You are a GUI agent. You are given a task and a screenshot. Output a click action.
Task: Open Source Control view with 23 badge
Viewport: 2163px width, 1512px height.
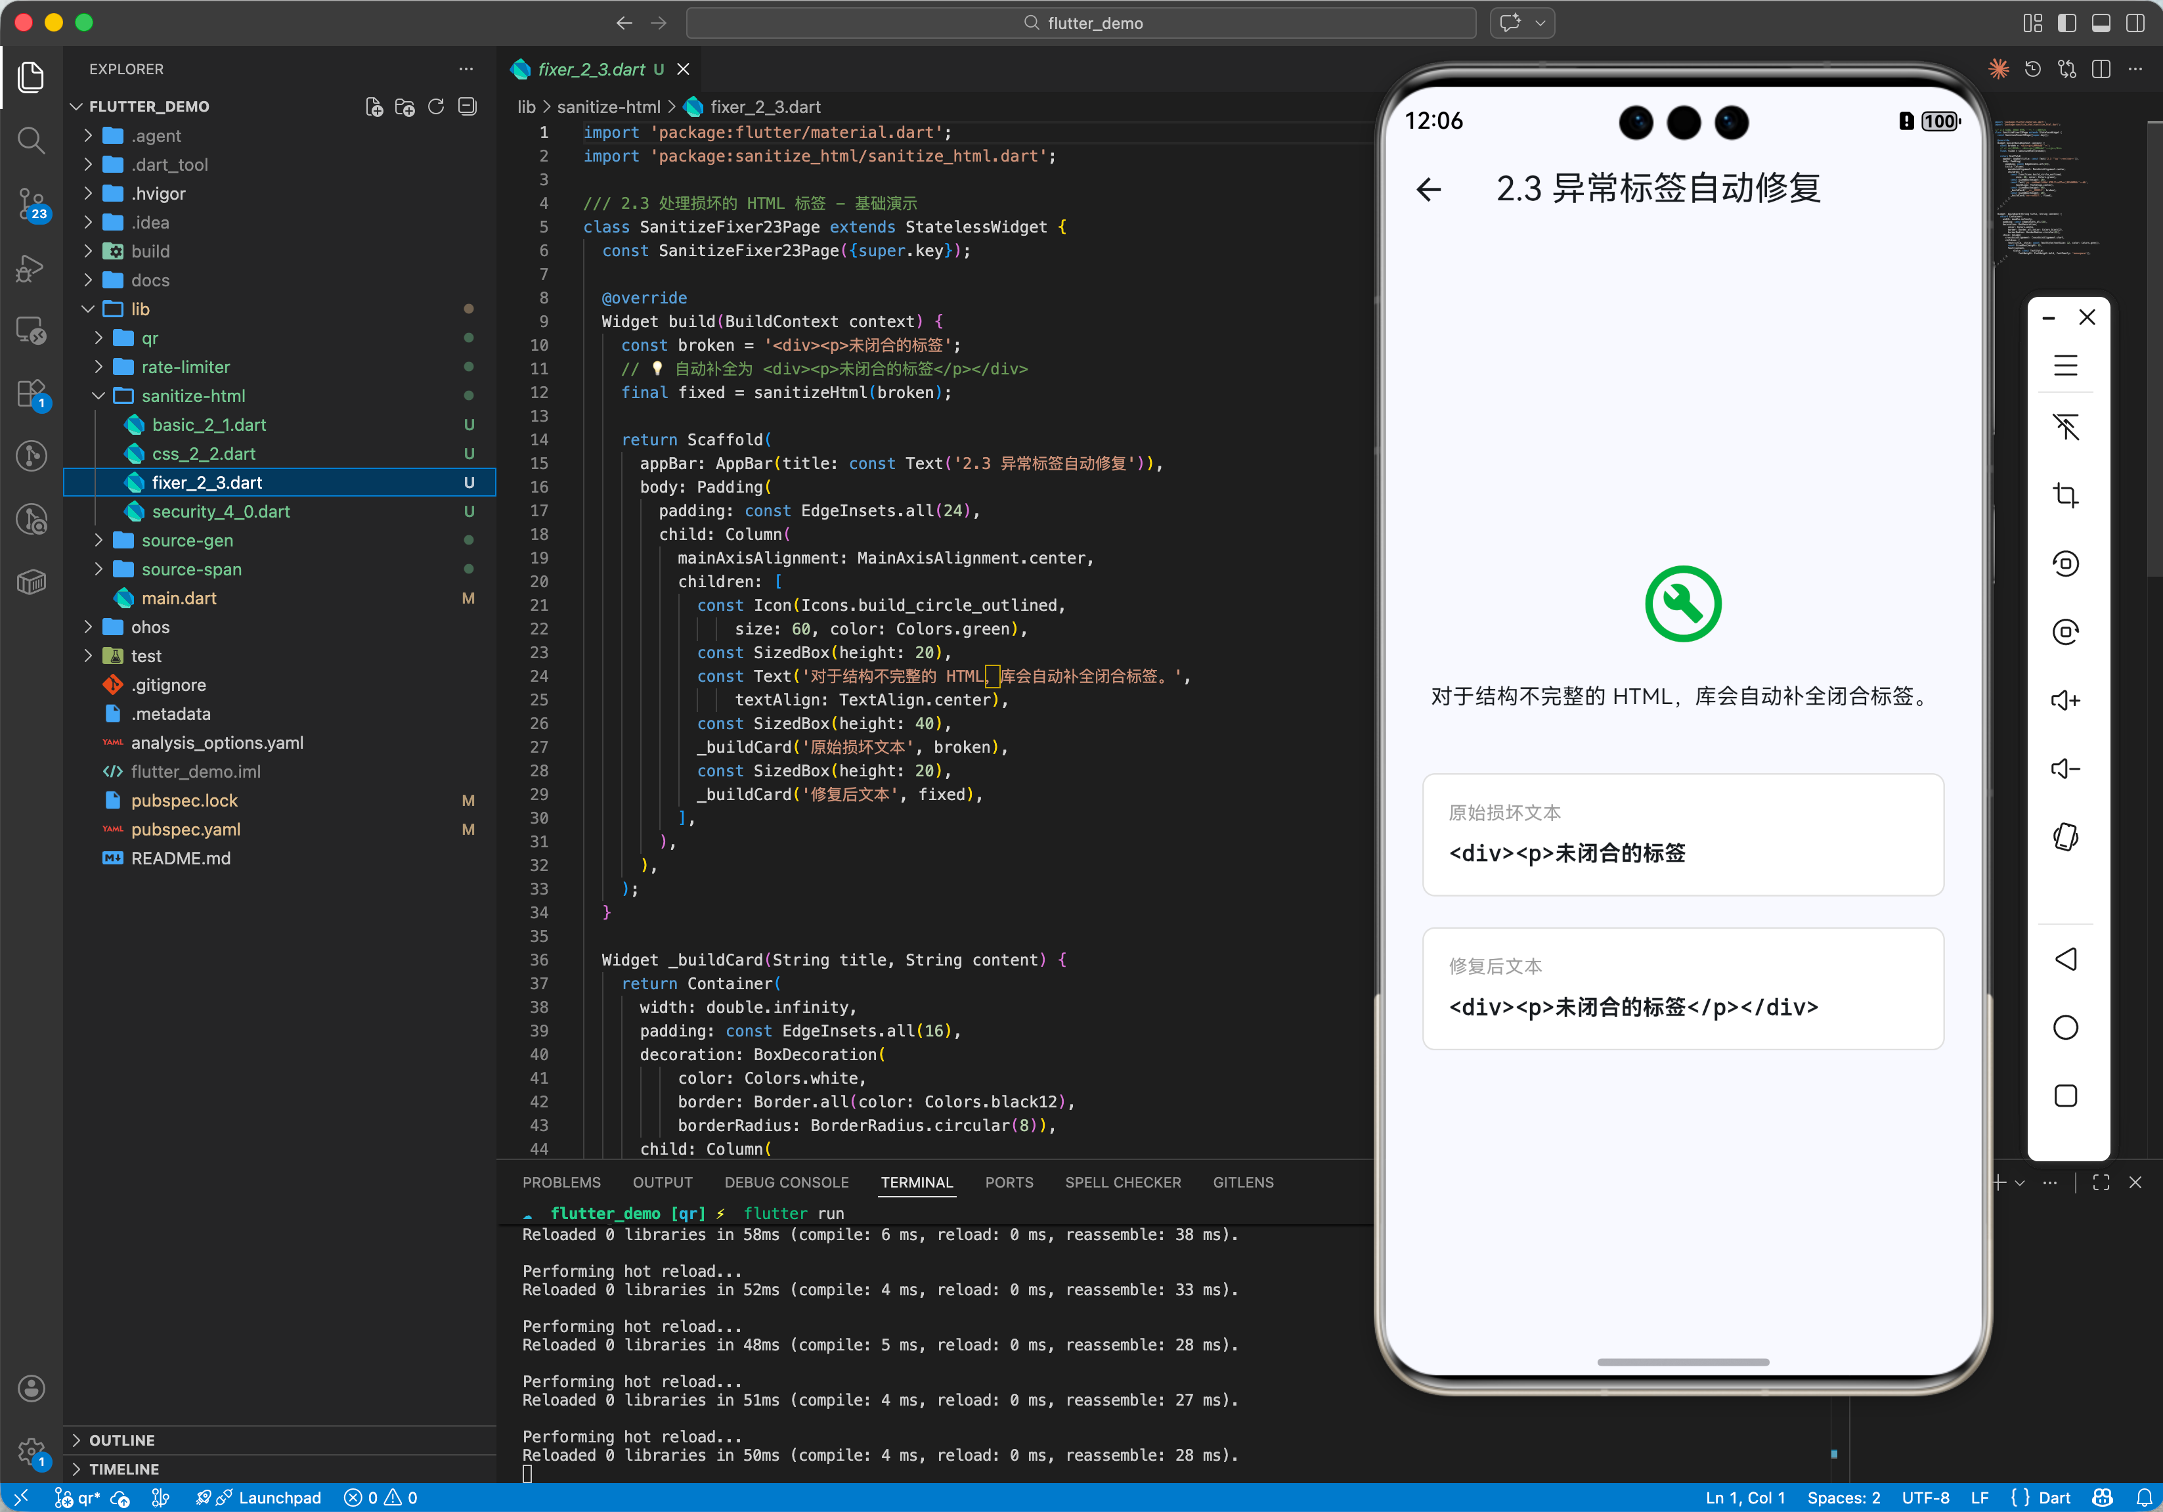coord(31,202)
